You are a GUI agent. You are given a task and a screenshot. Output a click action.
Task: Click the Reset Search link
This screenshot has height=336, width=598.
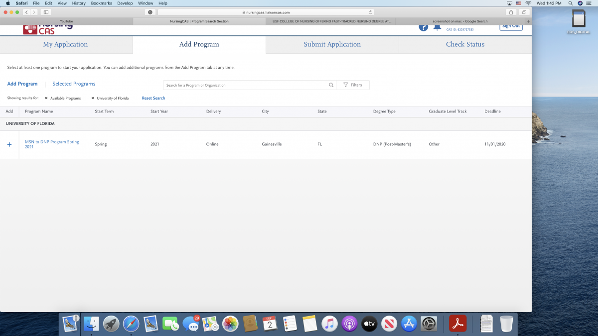tap(153, 98)
